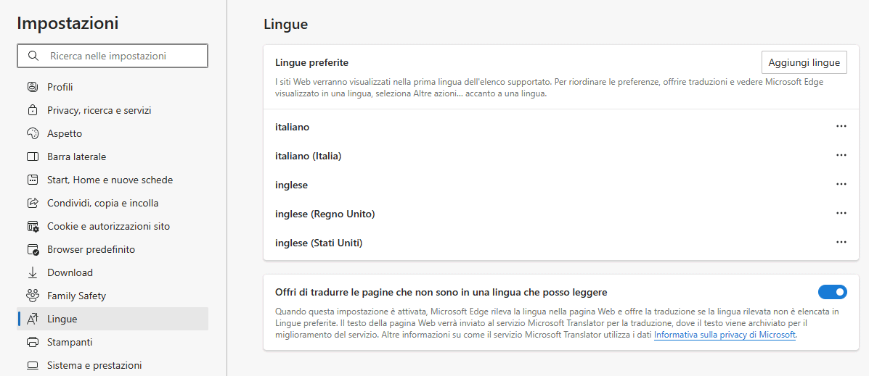Image resolution: width=869 pixels, height=376 pixels.
Task: Open more actions for inglese (Stati Uniti)
Action: pyautogui.click(x=841, y=242)
